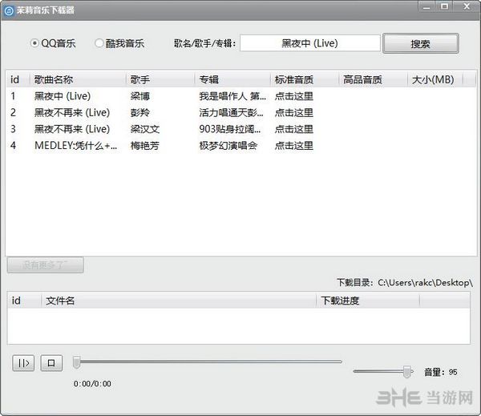
Task: Click 点击这里 for song 1 黑夜中 (Live)
Action: (x=294, y=96)
